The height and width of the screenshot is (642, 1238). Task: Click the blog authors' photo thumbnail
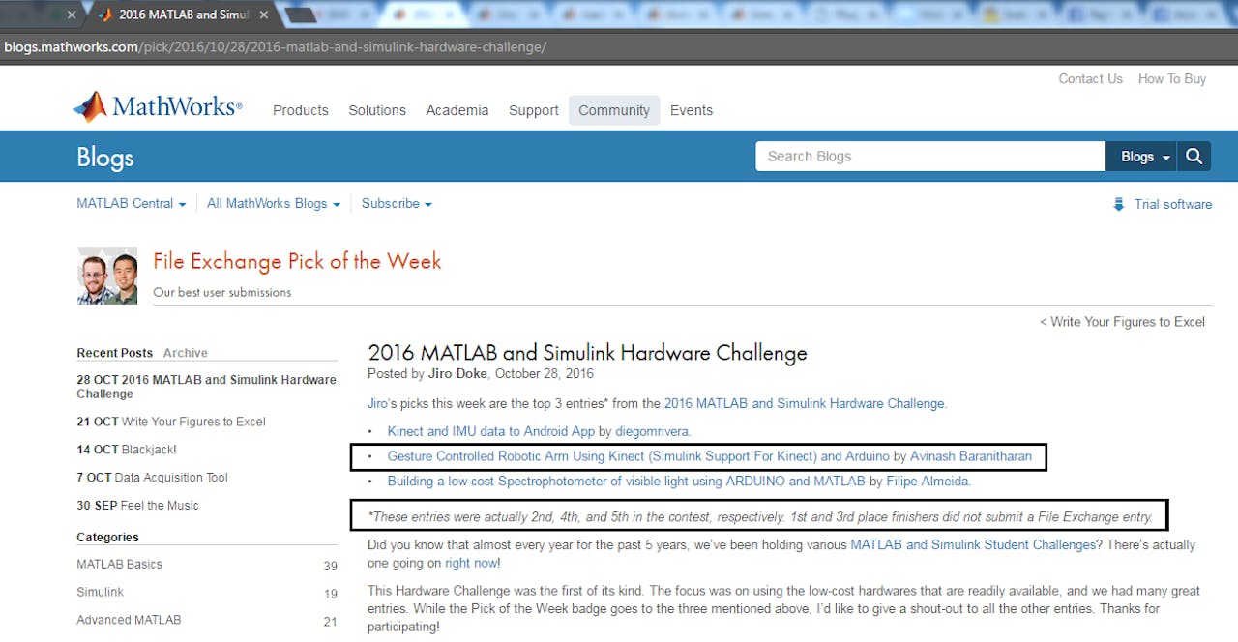107,276
